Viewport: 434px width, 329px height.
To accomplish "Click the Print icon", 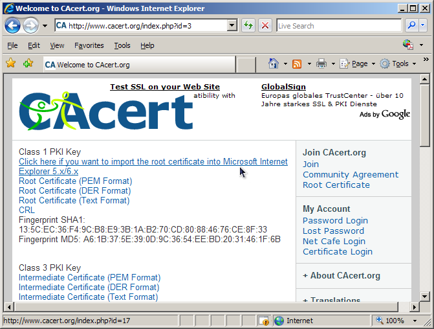I will [321, 64].
